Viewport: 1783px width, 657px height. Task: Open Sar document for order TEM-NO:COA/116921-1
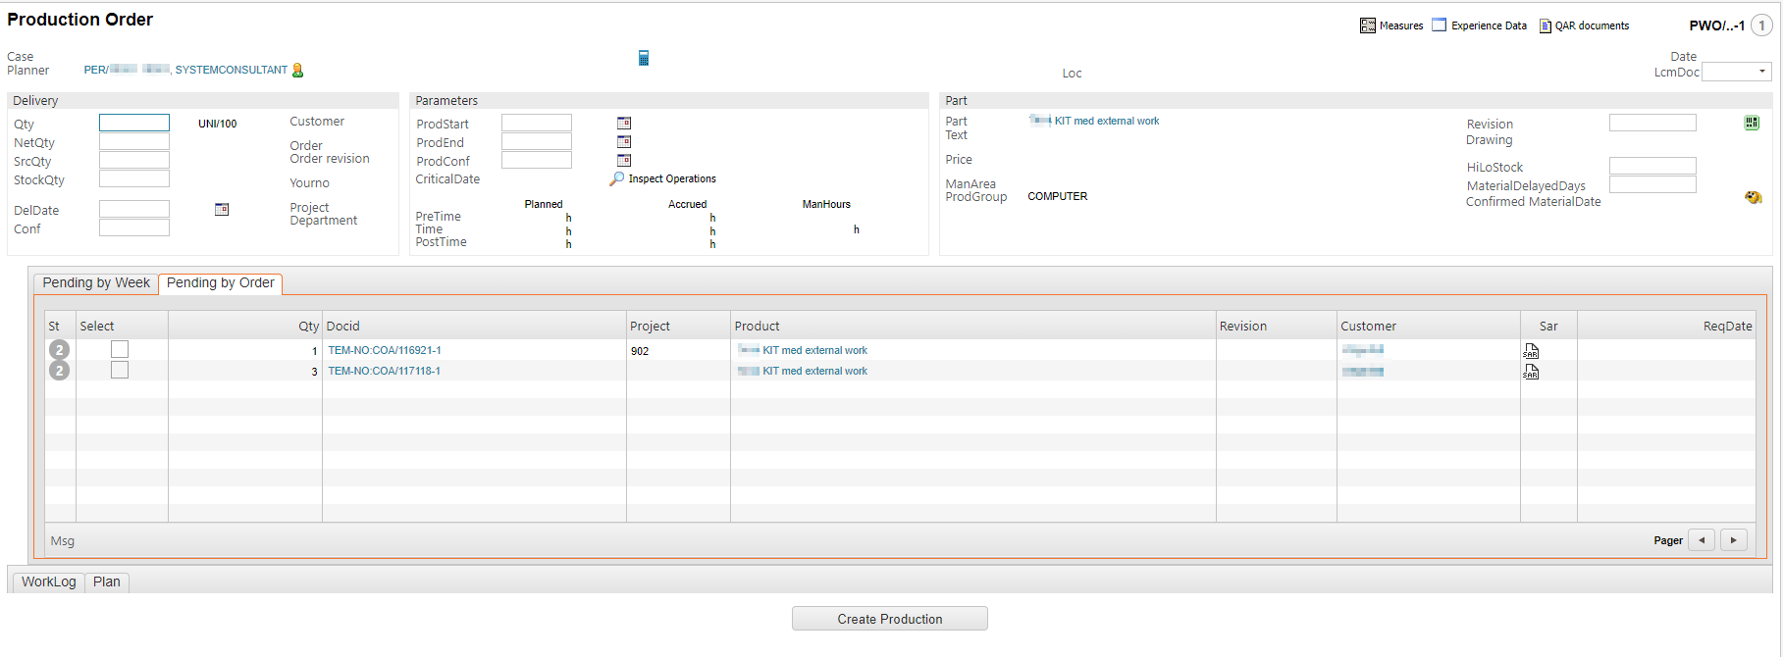[1531, 351]
